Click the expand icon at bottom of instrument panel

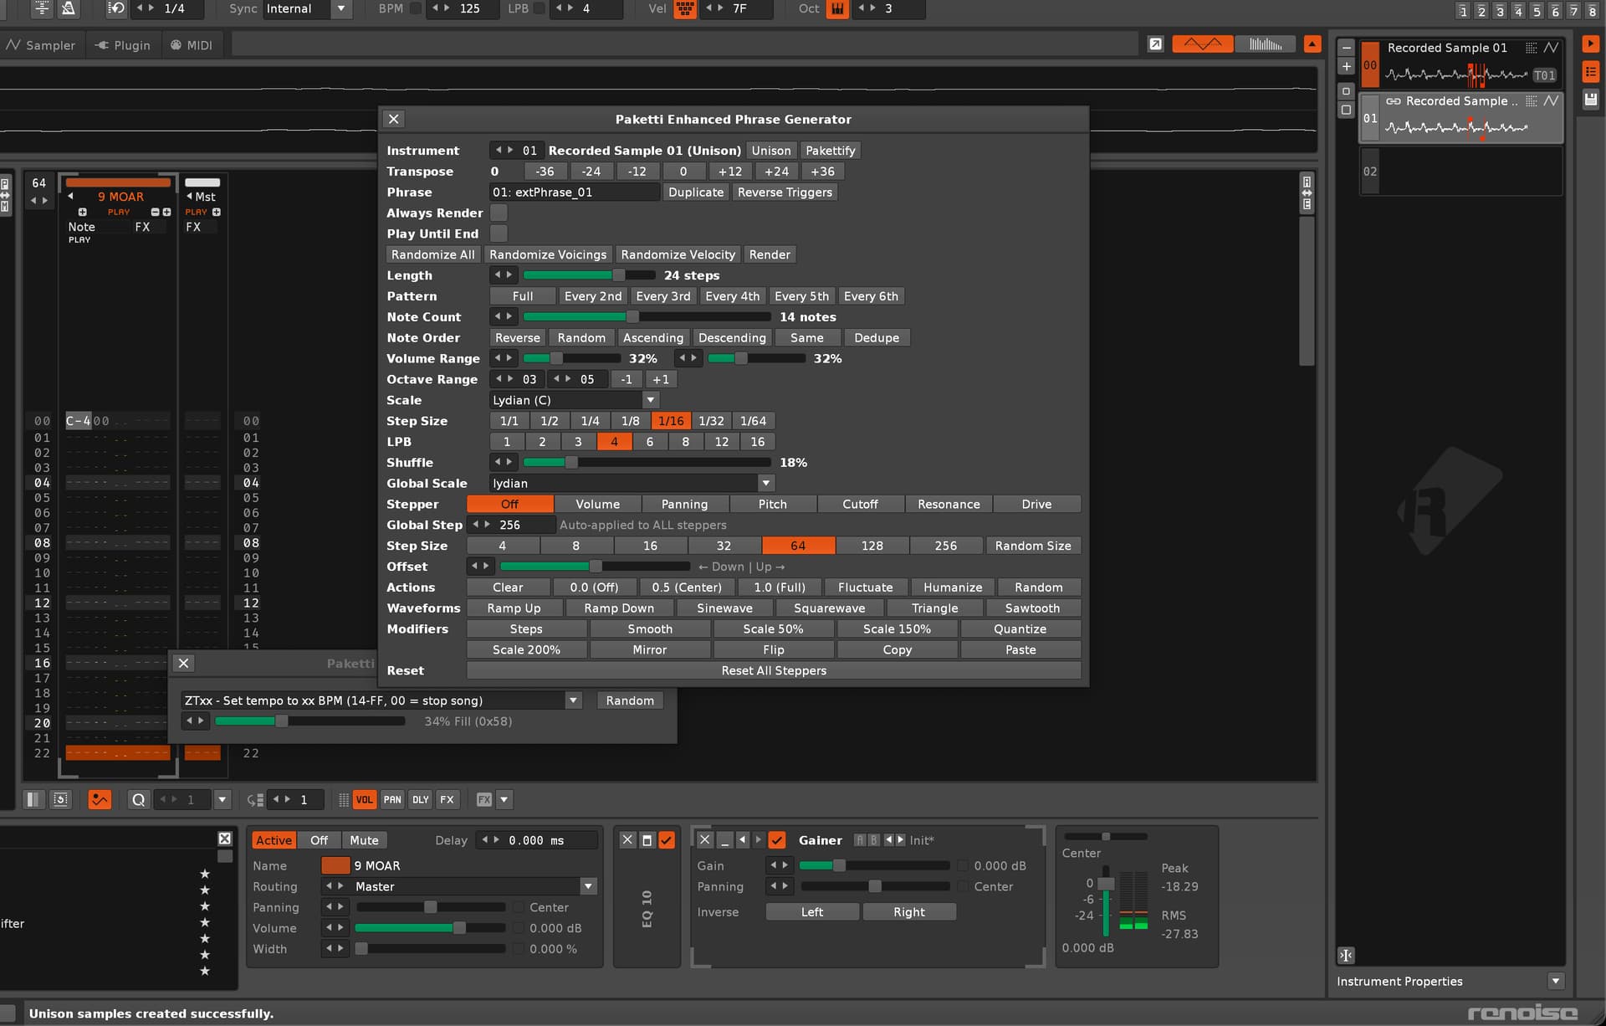click(x=1346, y=955)
